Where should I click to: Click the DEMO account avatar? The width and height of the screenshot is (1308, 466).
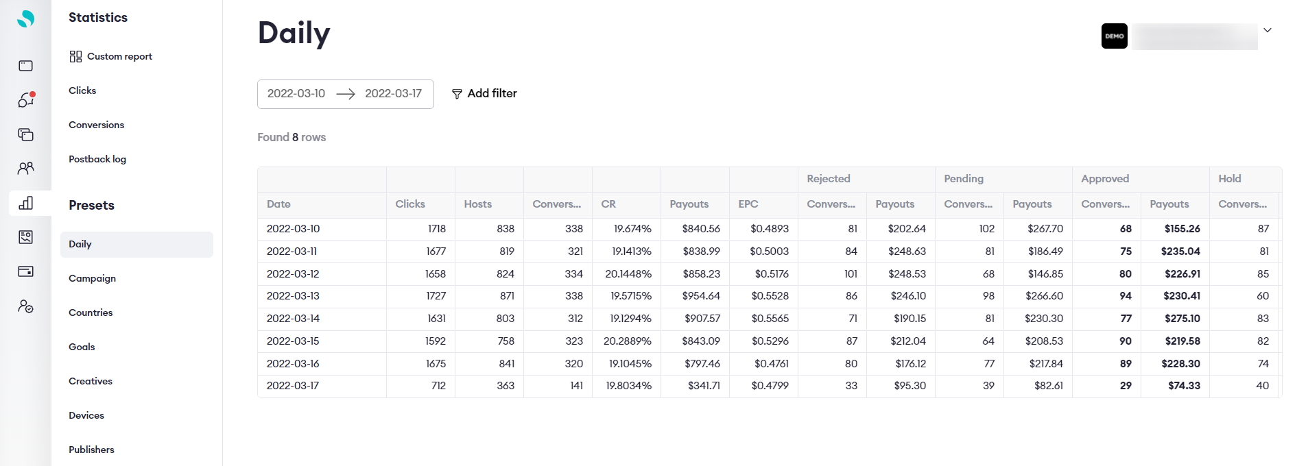point(1114,36)
